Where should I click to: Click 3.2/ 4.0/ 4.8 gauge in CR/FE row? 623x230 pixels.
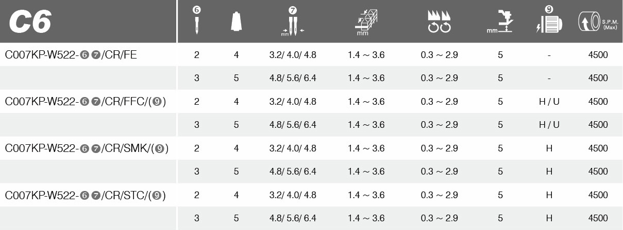point(293,55)
